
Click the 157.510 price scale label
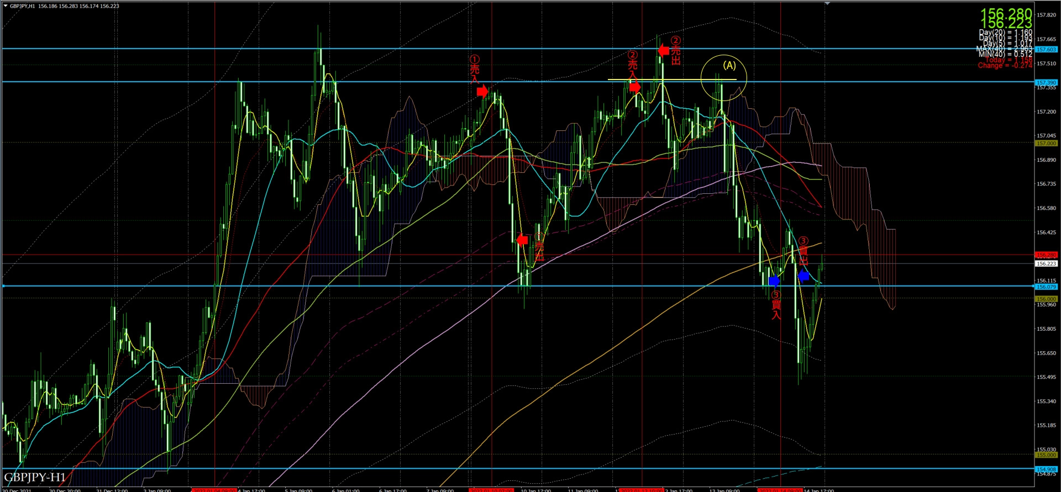1047,64
